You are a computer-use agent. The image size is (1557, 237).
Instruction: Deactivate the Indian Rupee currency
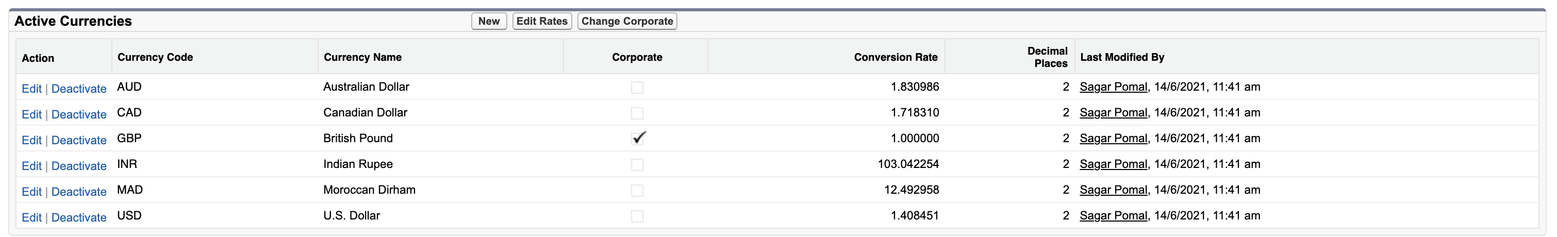[x=78, y=166]
